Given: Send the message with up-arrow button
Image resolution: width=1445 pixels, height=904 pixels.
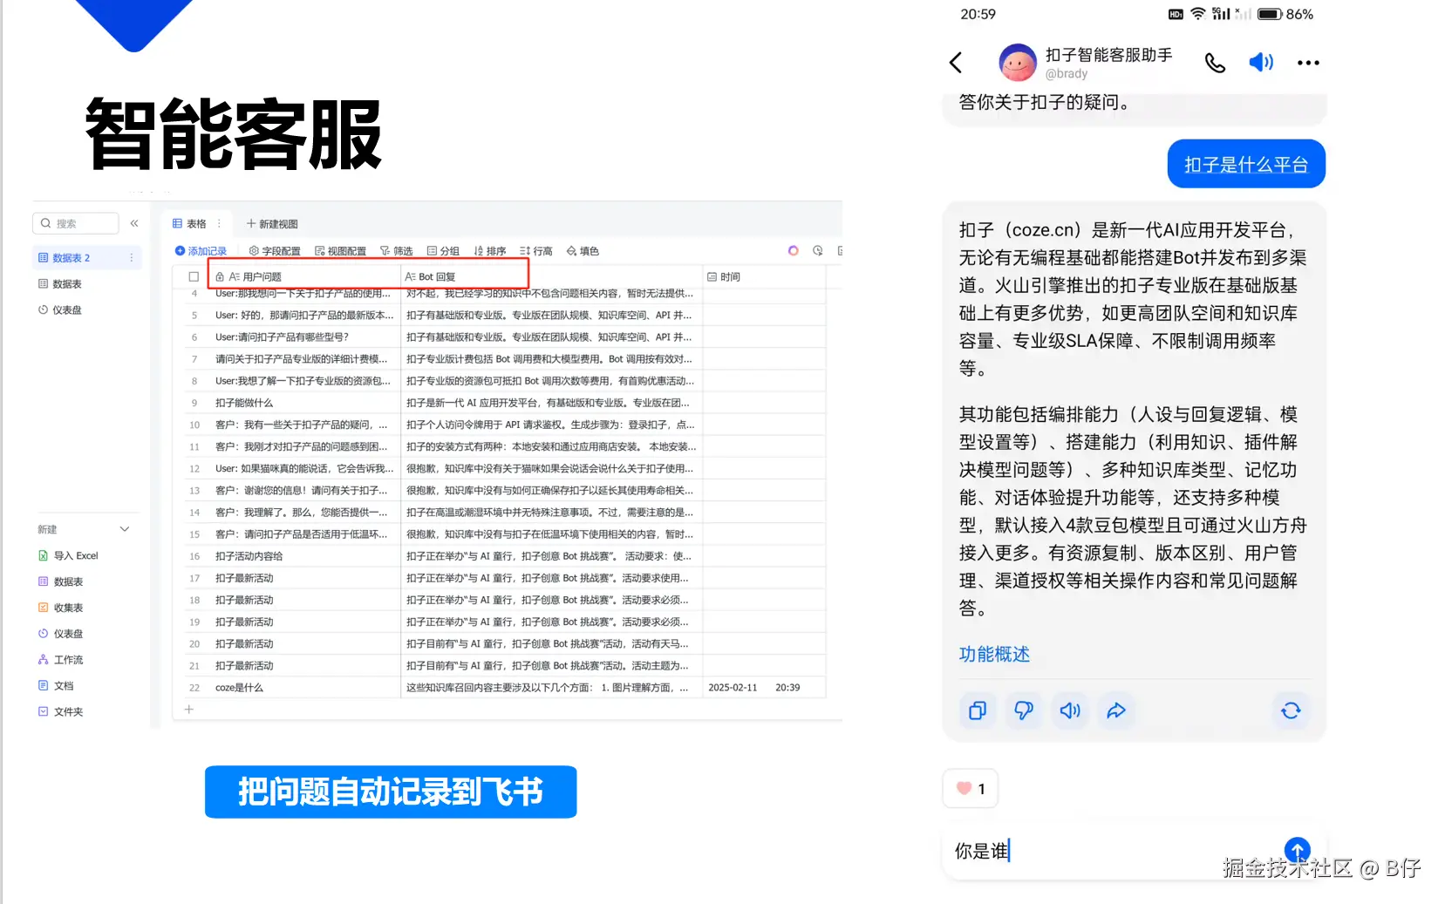Looking at the screenshot, I should pyautogui.click(x=1298, y=849).
